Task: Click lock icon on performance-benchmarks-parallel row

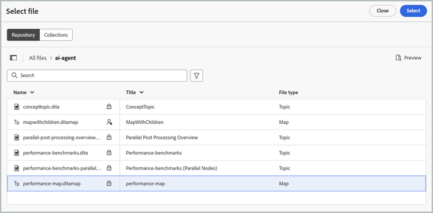Action: [109, 168]
